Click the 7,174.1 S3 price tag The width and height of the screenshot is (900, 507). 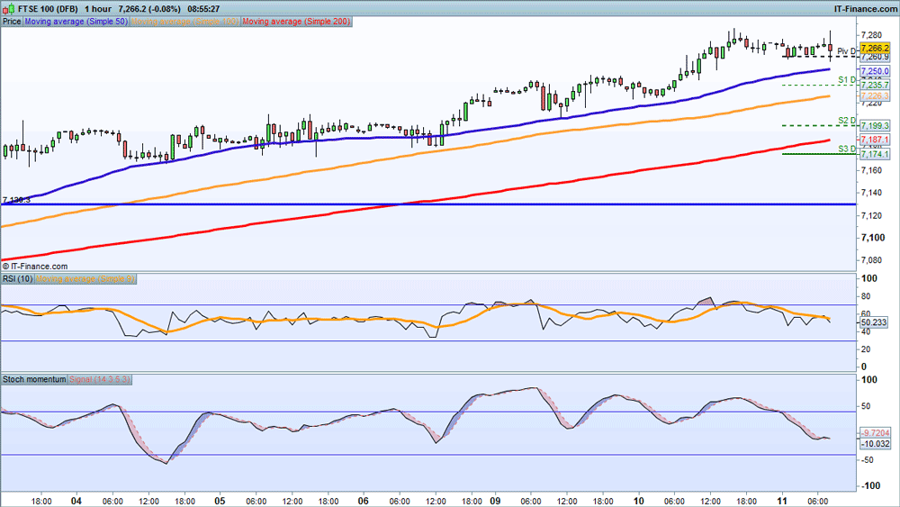pos(875,154)
